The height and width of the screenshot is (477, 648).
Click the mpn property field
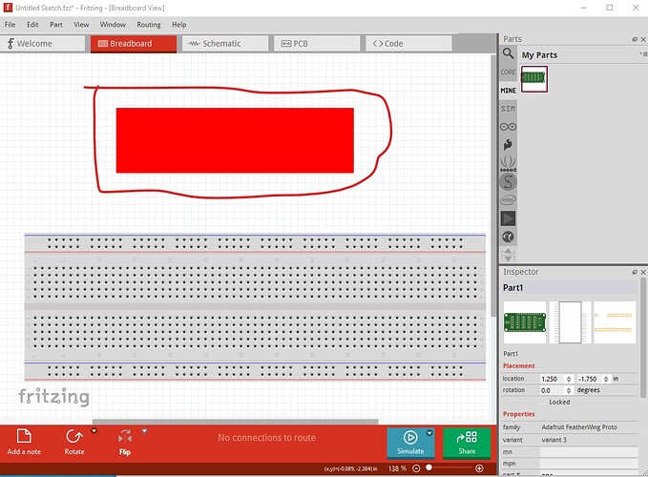pyautogui.click(x=589, y=464)
